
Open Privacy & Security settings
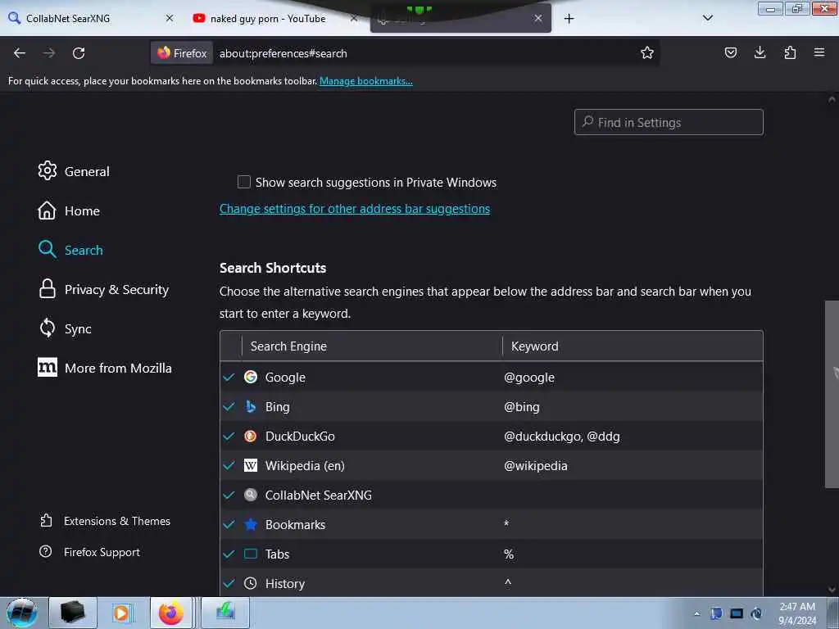(x=104, y=289)
